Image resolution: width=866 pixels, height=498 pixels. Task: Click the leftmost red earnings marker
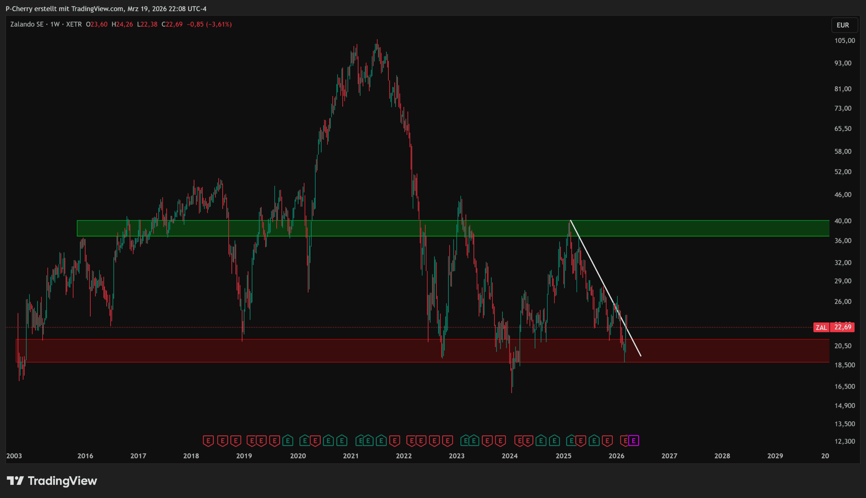208,440
